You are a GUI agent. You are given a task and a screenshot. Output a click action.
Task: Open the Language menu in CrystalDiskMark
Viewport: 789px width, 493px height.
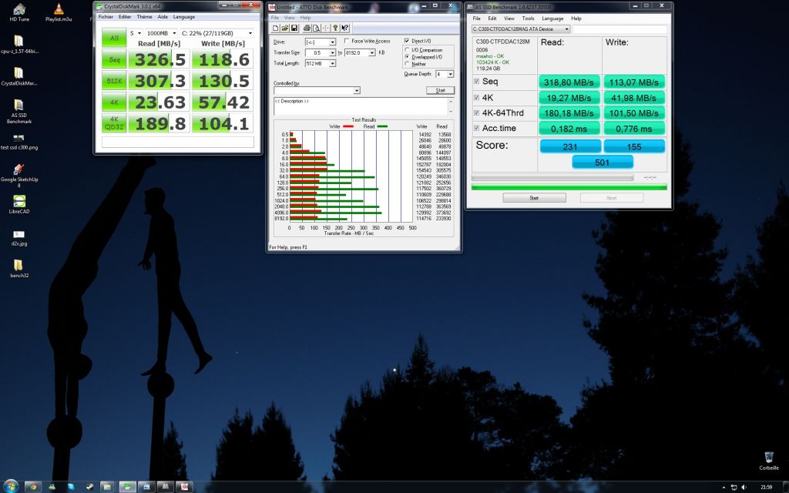pyautogui.click(x=183, y=17)
